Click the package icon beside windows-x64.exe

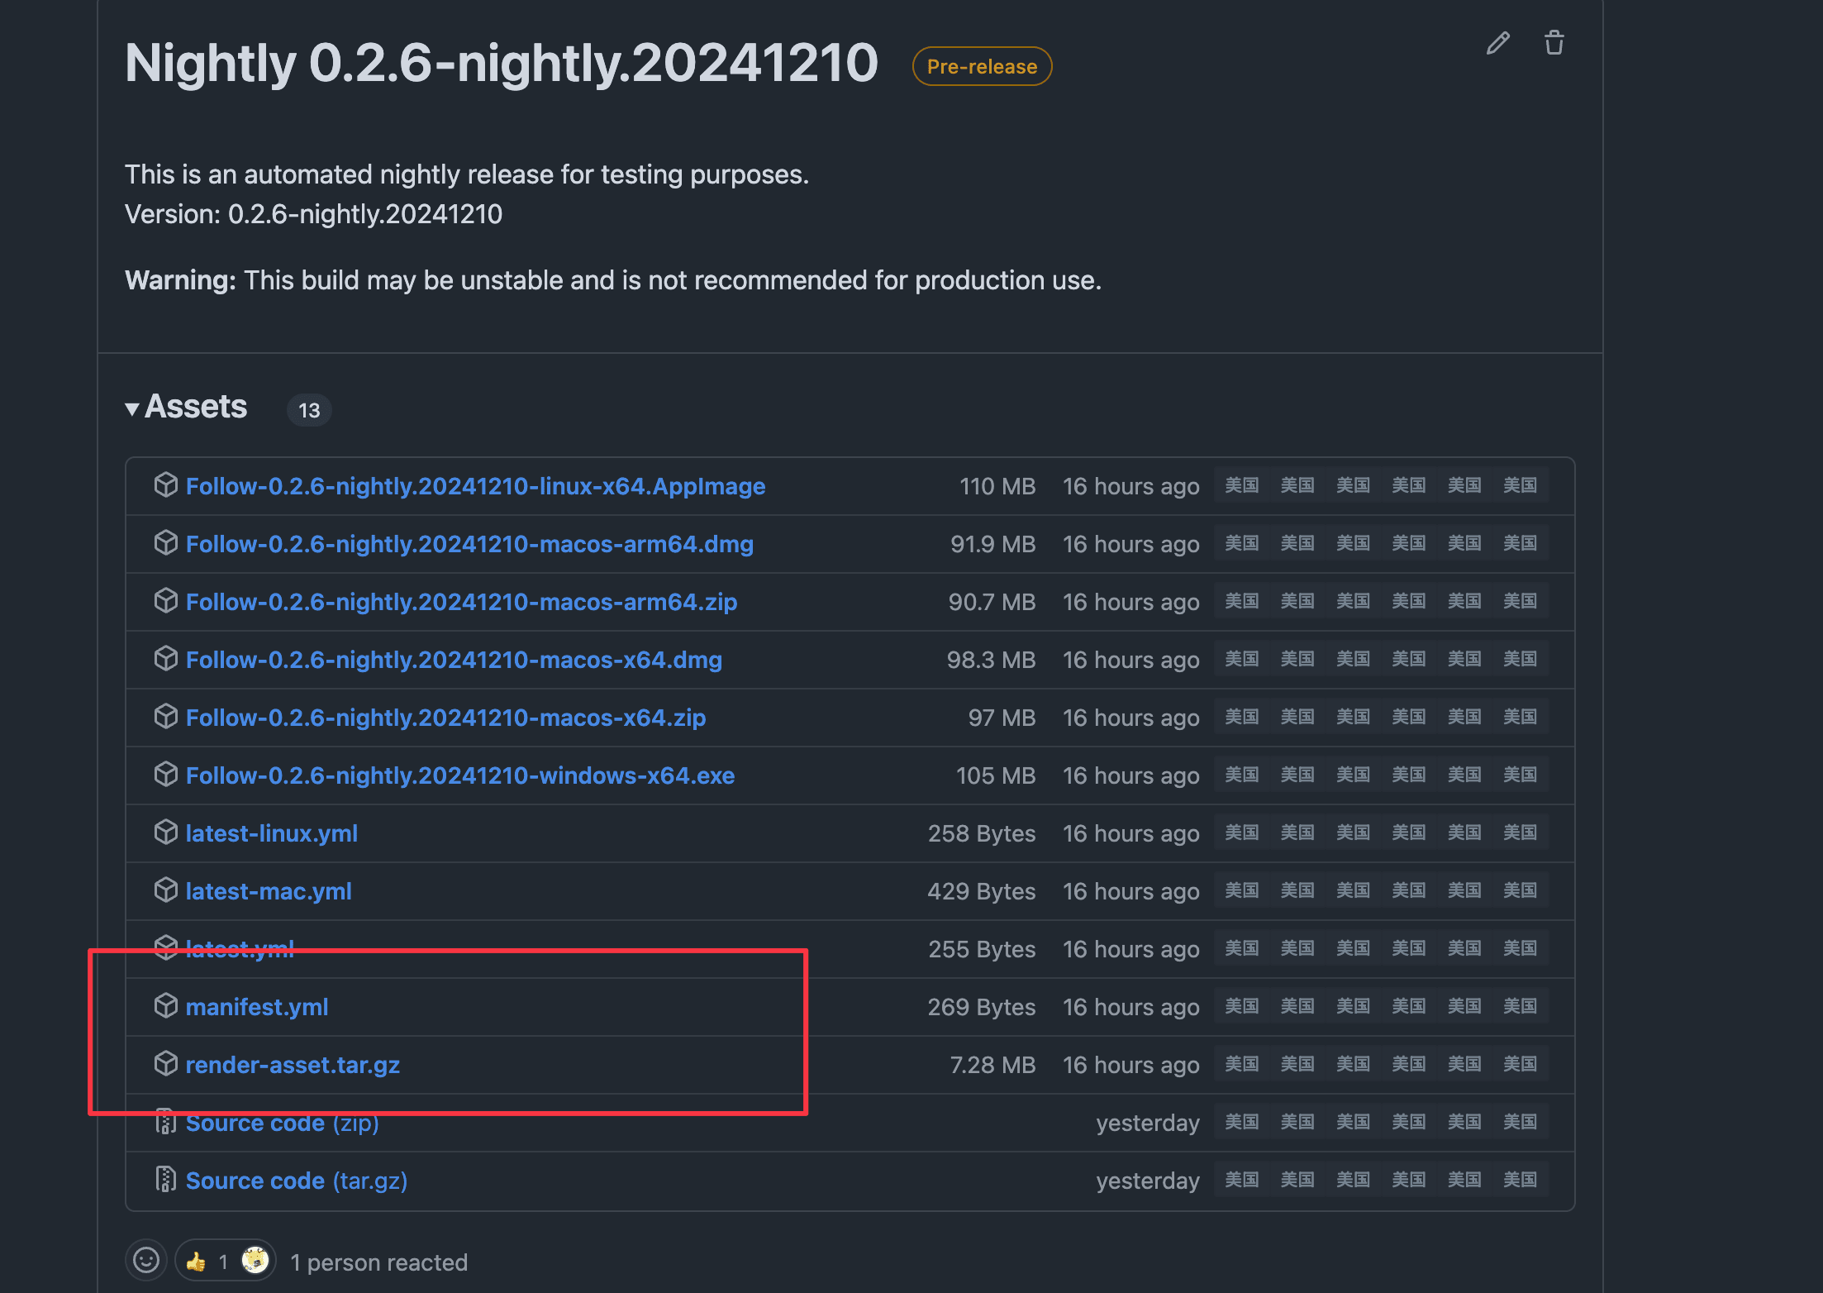166,774
